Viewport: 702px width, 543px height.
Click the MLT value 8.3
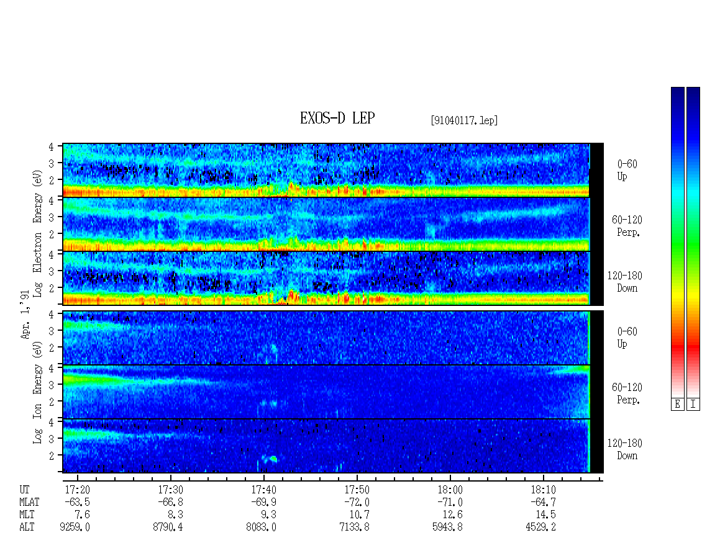(175, 515)
